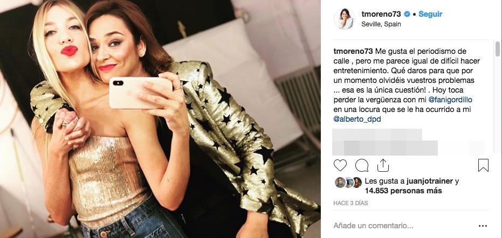The image size is (502, 238).
Task: Like the post with the heart icon
Action: [x=340, y=165]
